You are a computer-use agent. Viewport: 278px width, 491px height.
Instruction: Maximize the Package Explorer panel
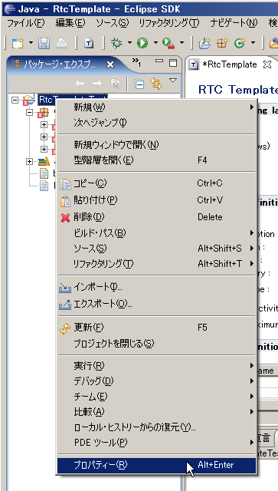point(173,63)
